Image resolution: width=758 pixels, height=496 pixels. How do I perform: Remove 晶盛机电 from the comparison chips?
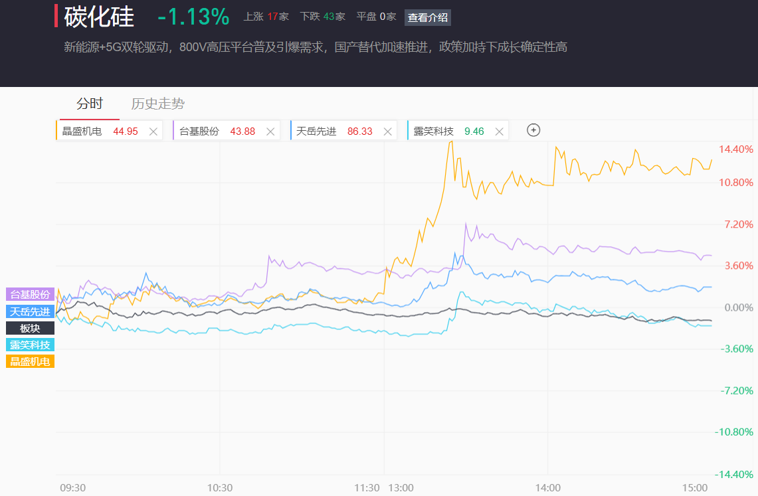pyautogui.click(x=153, y=131)
